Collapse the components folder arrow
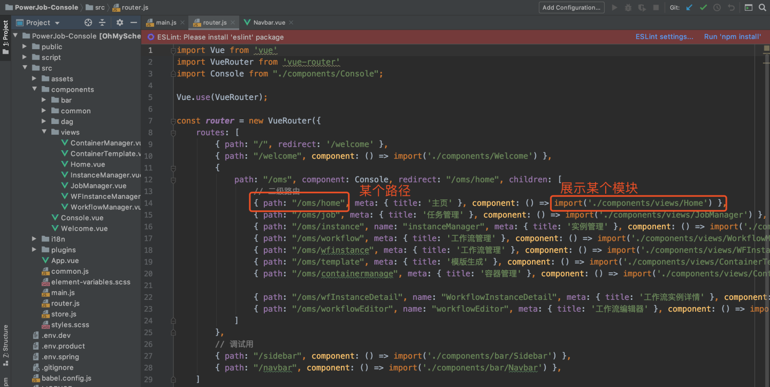Image resolution: width=770 pixels, height=387 pixels. point(34,90)
